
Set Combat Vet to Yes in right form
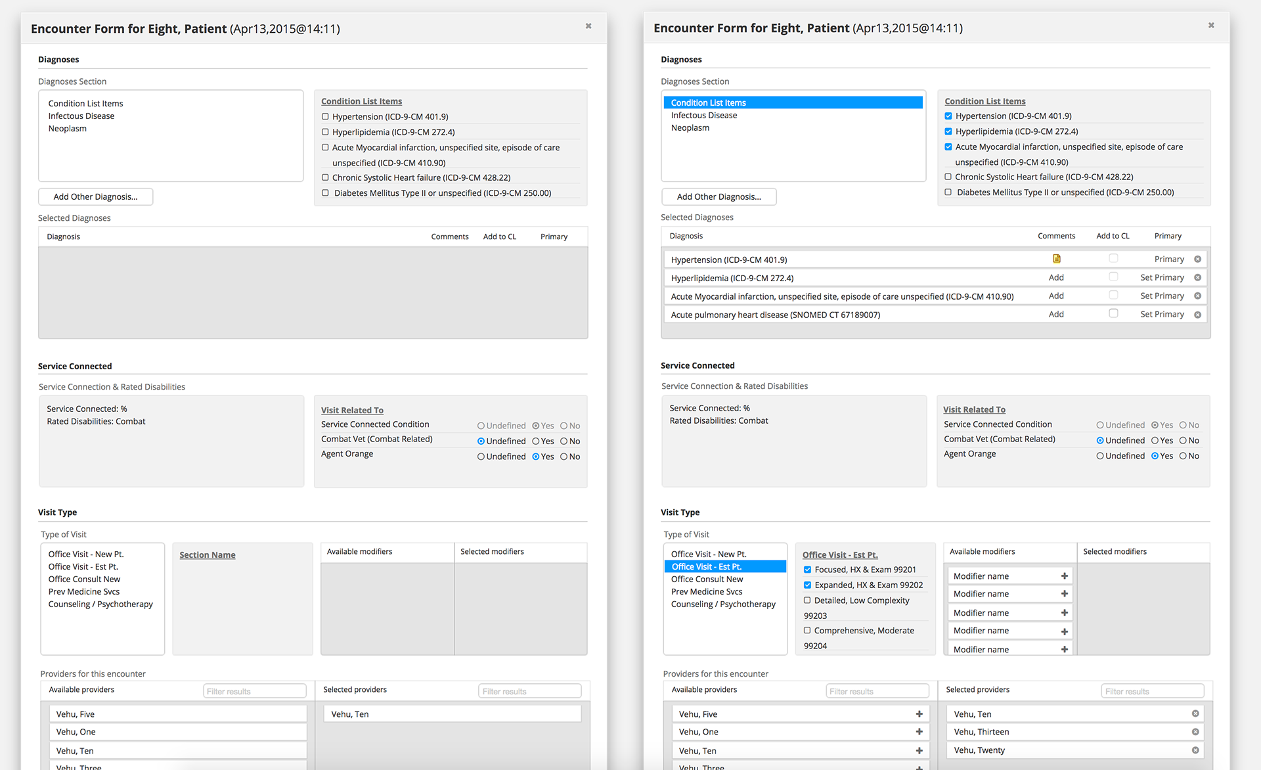pyautogui.click(x=1155, y=441)
